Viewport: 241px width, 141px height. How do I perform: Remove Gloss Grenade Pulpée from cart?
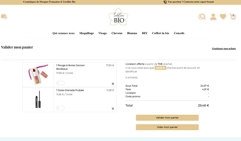[113, 109]
